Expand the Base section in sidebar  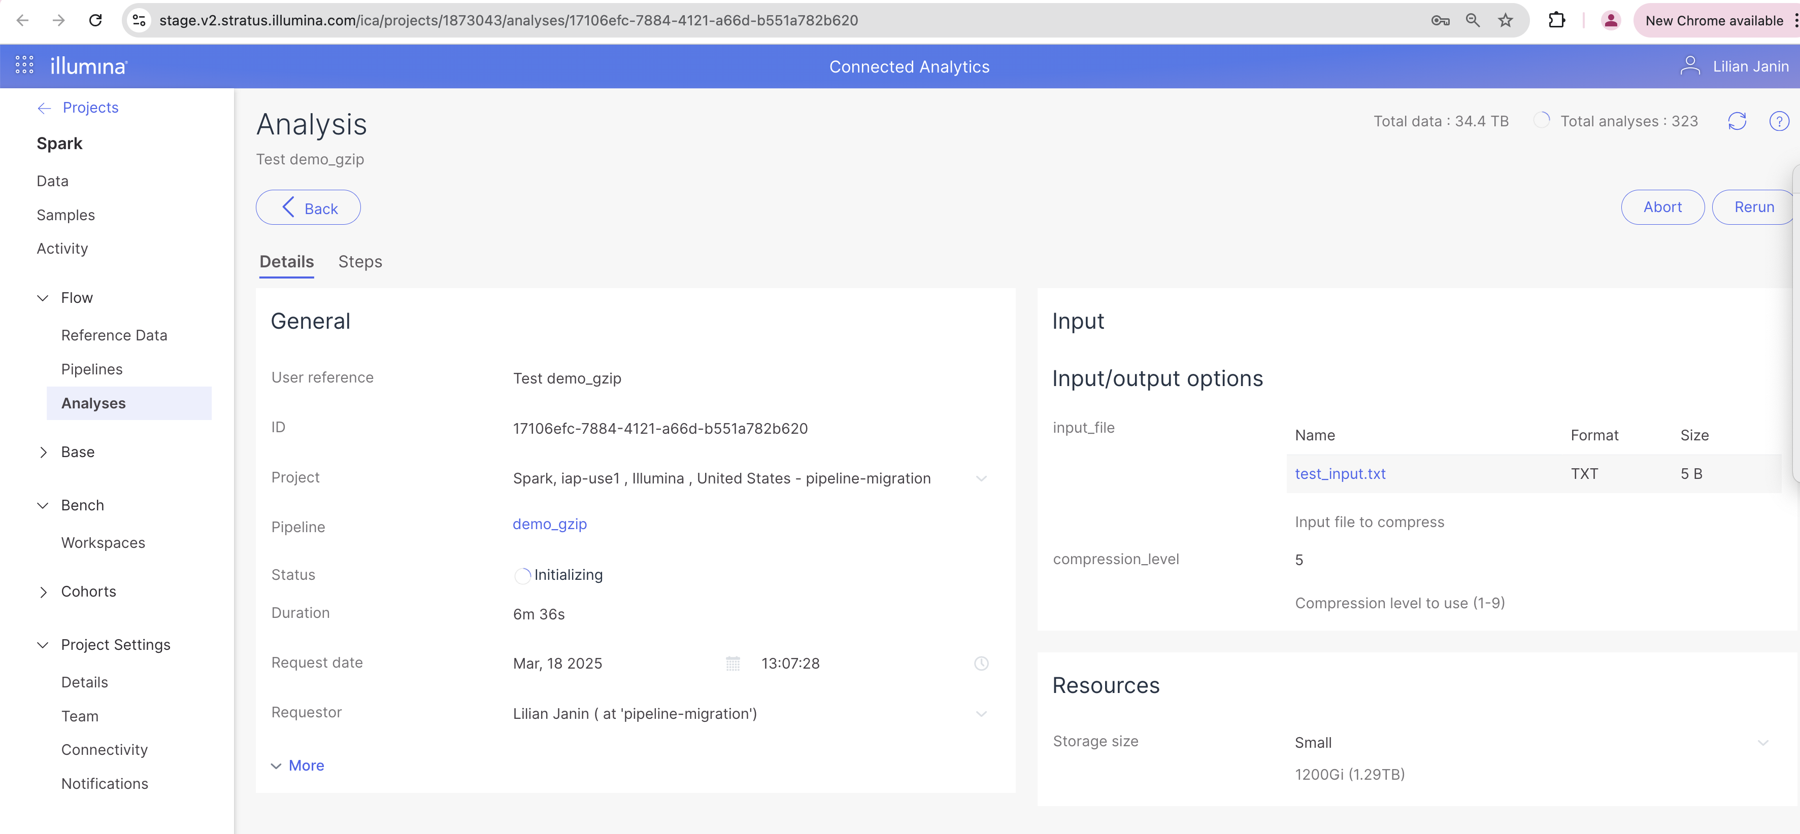[x=43, y=453]
